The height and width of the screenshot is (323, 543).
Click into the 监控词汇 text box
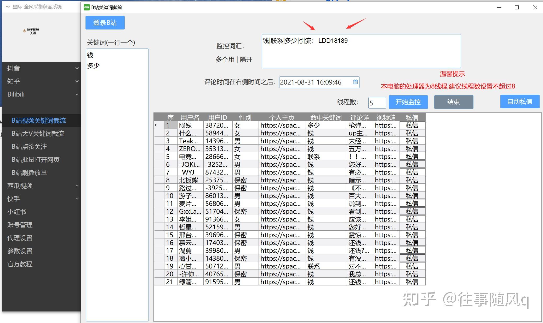click(361, 51)
